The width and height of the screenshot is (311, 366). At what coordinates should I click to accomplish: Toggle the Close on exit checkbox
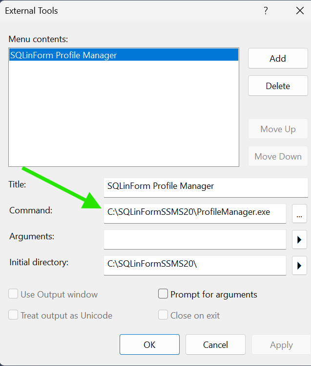tap(163, 315)
